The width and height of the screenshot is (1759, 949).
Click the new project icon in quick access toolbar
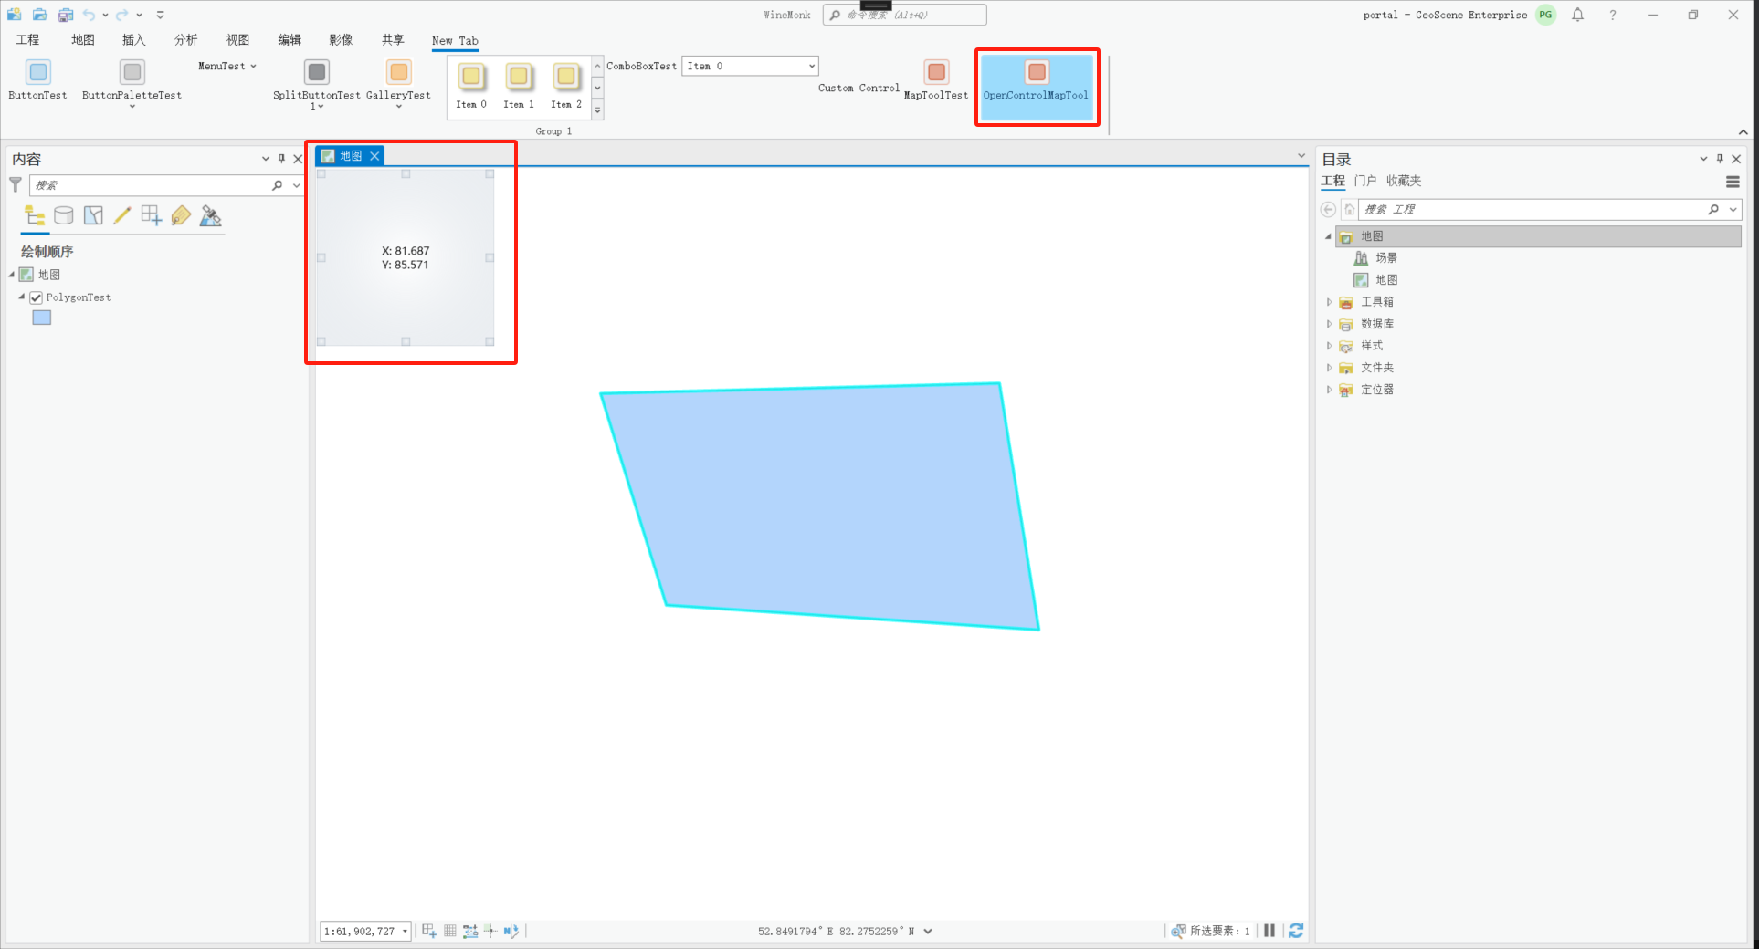15,15
